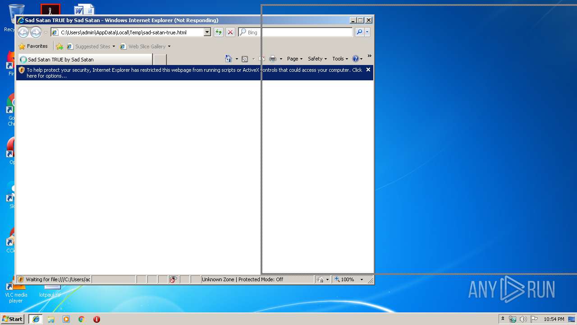Viewport: 577px width, 325px height.
Task: Go forward with the Forward arrow button
Action: click(36, 32)
